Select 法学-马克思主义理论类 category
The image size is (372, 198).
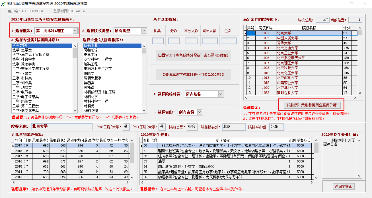point(42,55)
